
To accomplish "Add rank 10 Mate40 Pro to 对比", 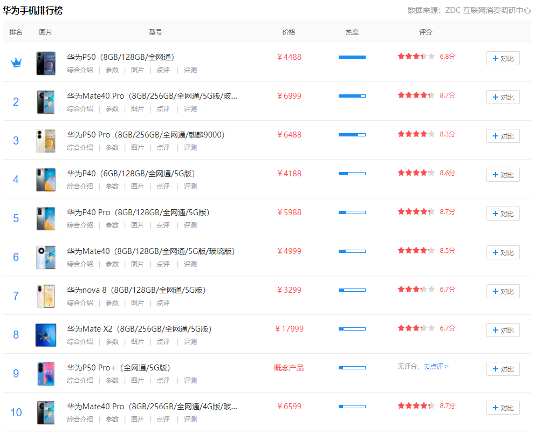I will point(503,408).
